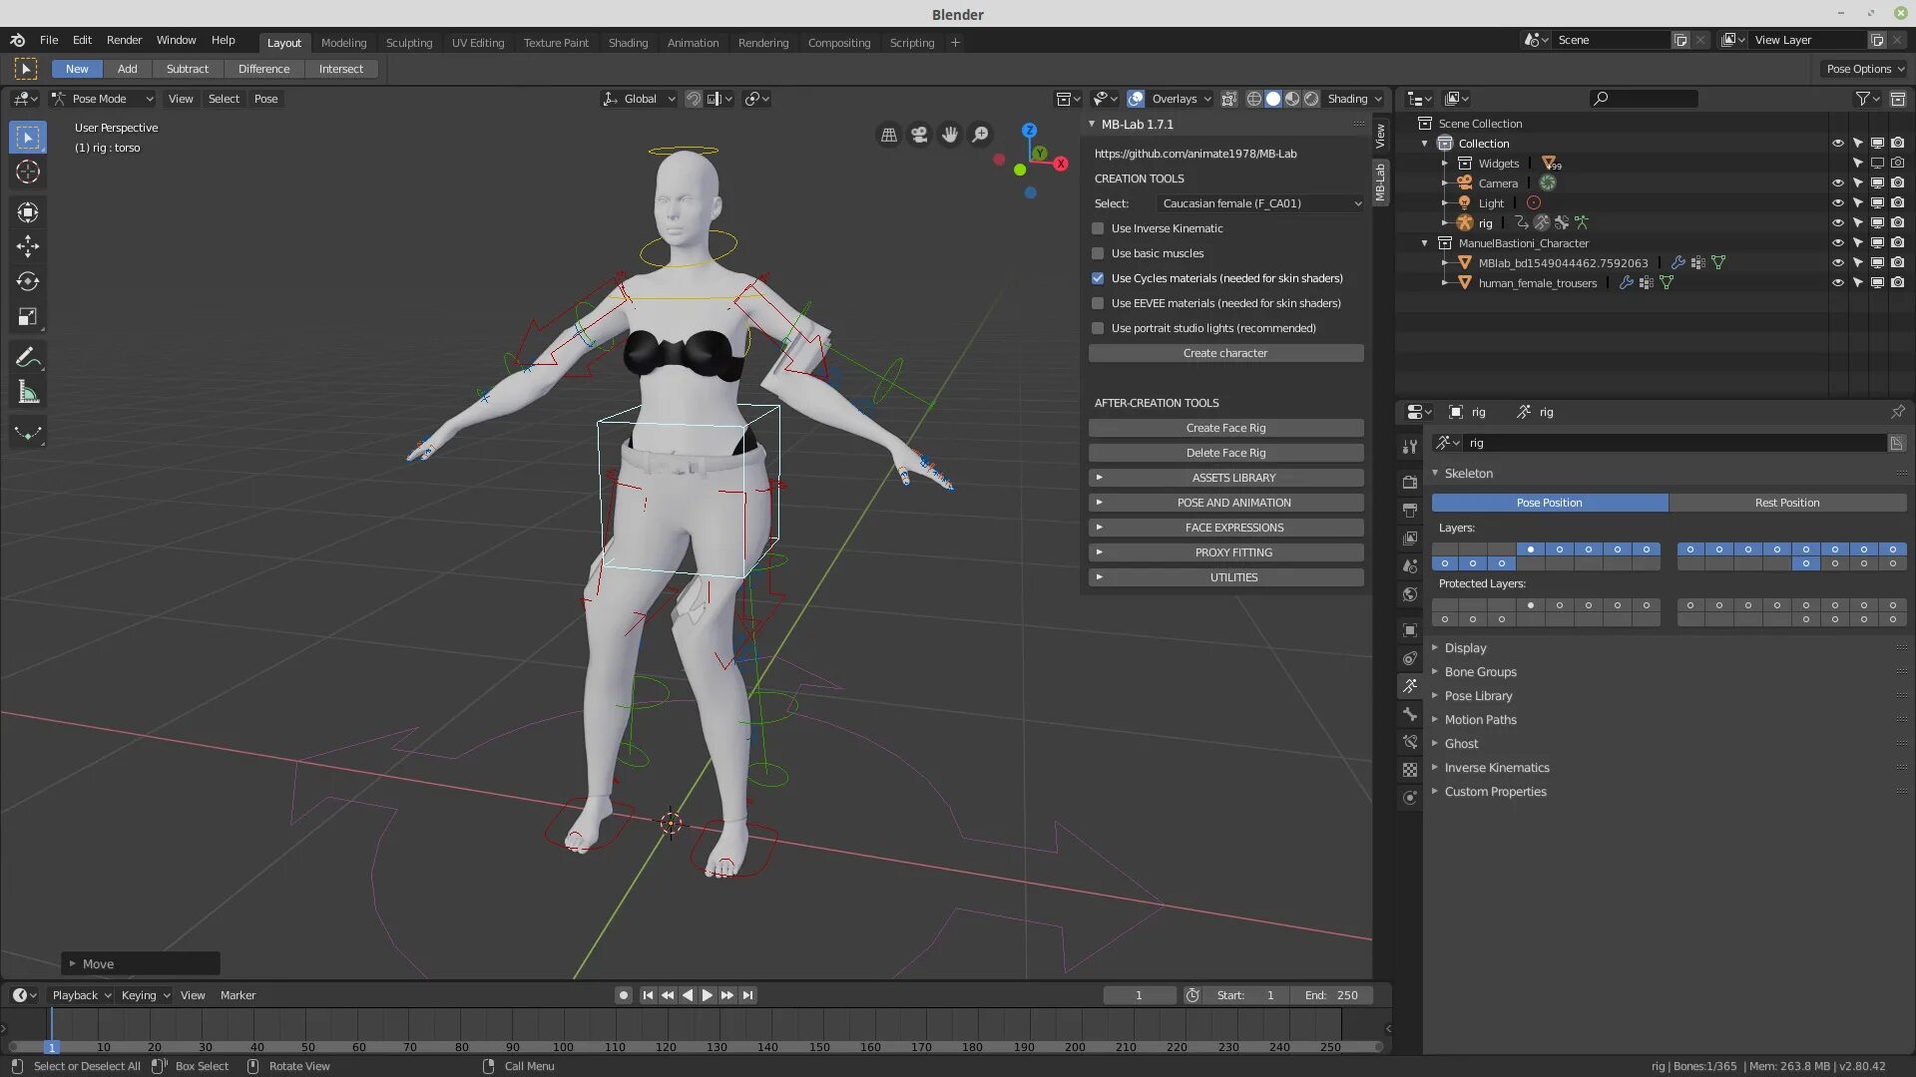Open the World properties tab icon
The height and width of the screenshot is (1077, 1916).
pos(1409,594)
